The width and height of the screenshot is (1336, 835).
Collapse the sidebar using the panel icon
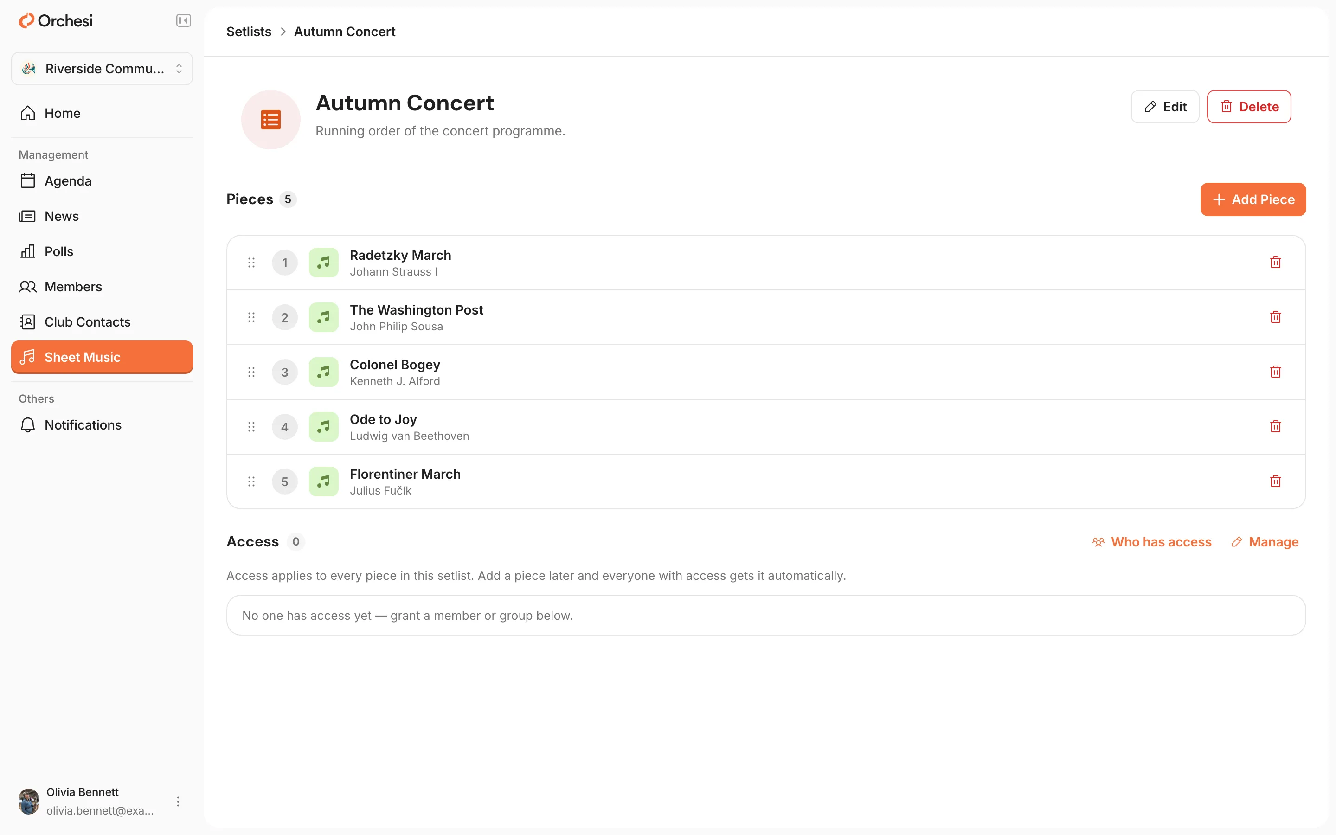(x=183, y=20)
